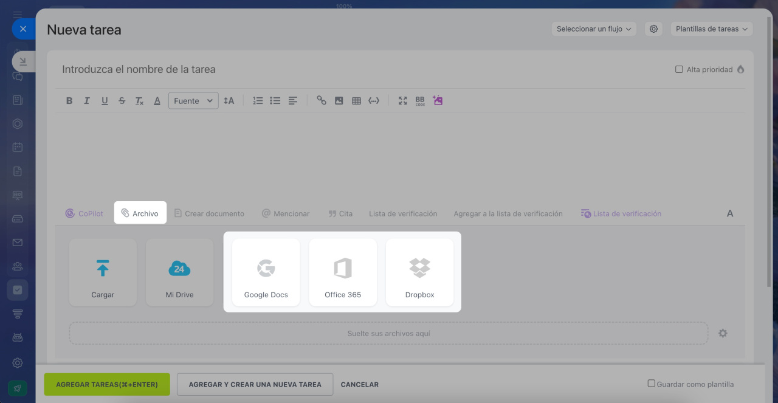Open the AI image generator icon

coord(438,100)
